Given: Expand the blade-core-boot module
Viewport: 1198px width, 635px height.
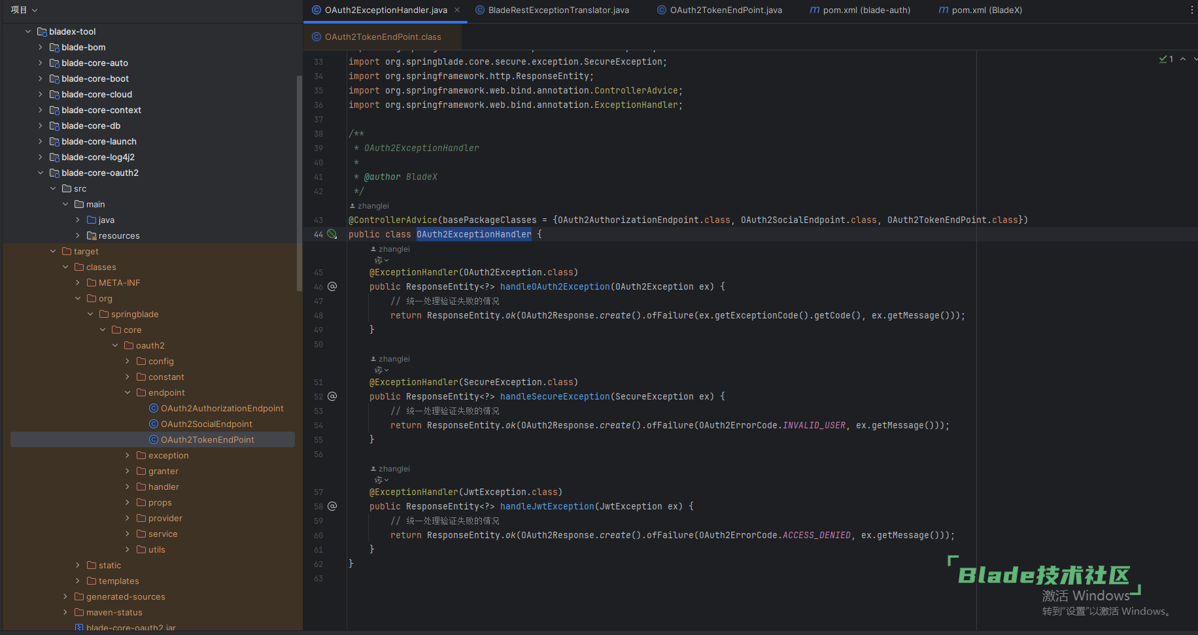Looking at the screenshot, I should pos(41,78).
